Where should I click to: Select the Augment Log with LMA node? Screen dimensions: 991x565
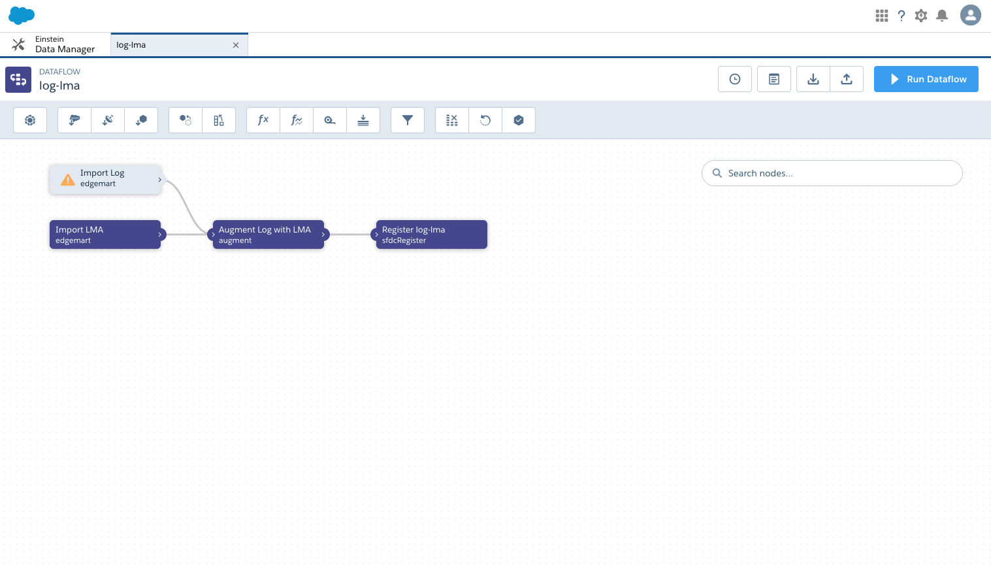click(x=268, y=234)
